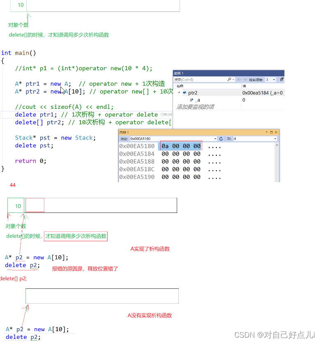
Task: Click the refresh icon in Memory 1 window
Action: [221, 139]
